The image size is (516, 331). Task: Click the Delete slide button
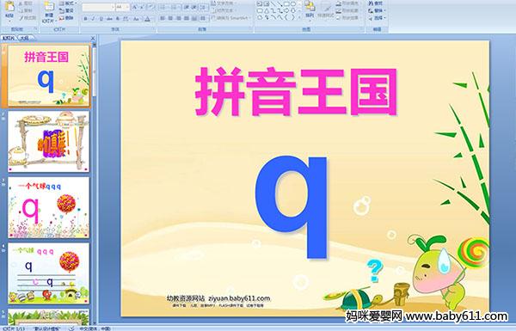click(x=67, y=18)
